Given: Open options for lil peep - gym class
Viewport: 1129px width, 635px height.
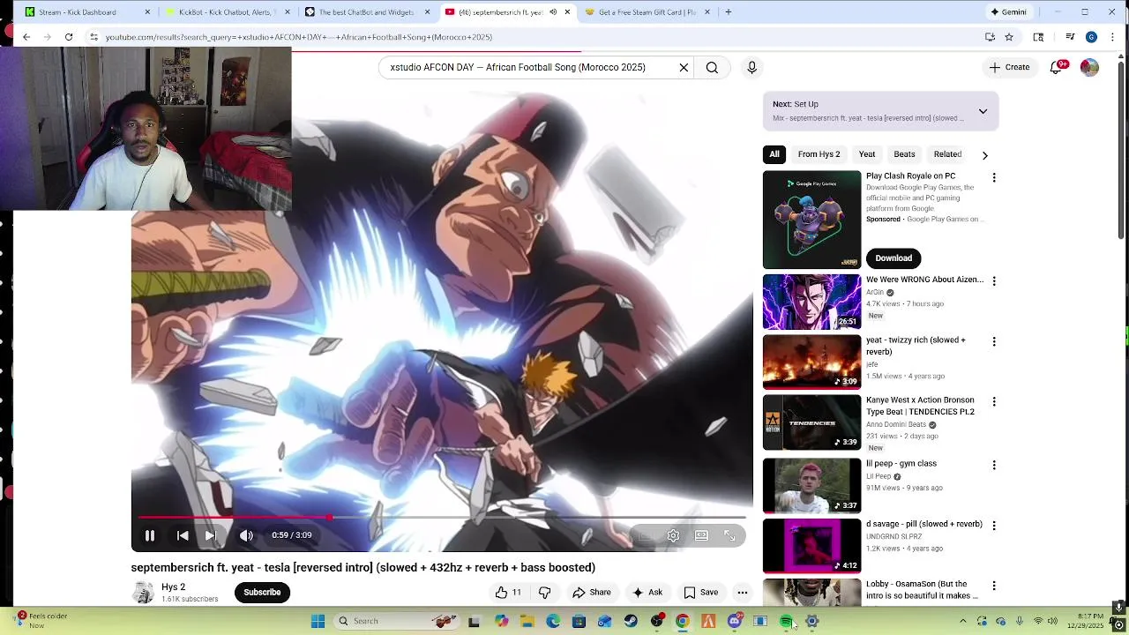Looking at the screenshot, I should tap(994, 465).
